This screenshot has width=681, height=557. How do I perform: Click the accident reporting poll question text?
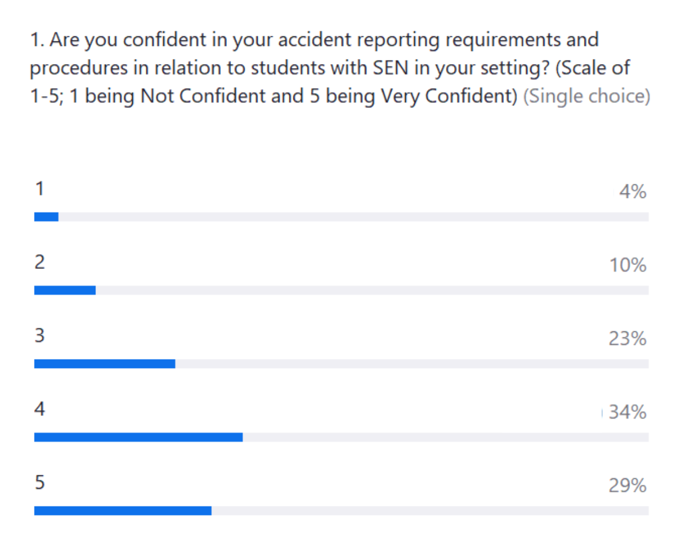tap(329, 68)
